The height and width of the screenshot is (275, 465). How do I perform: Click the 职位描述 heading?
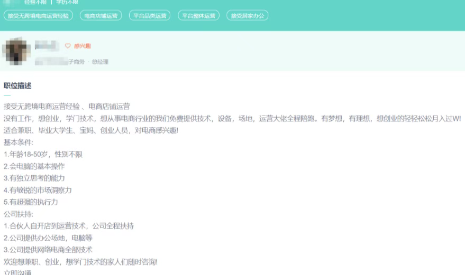[17, 86]
